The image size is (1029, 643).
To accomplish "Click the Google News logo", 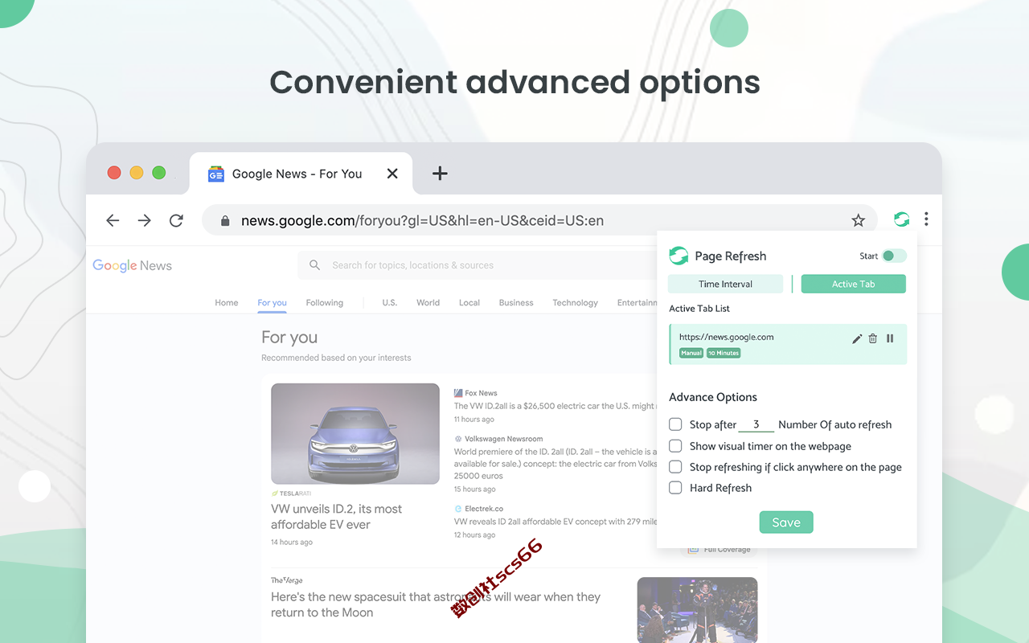I will (x=133, y=266).
